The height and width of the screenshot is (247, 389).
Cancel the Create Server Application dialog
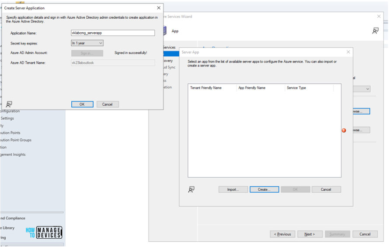(x=108, y=104)
